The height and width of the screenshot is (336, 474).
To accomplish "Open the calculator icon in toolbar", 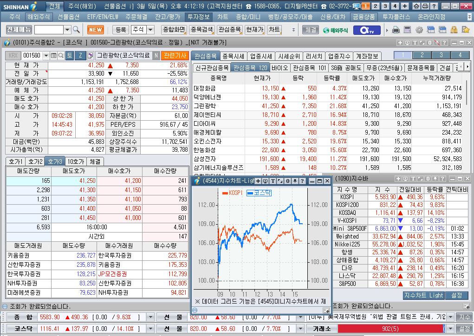I will coord(407,30).
